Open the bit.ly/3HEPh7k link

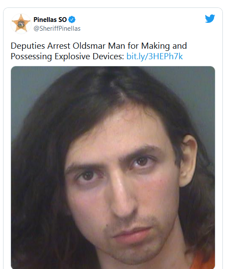[154, 56]
